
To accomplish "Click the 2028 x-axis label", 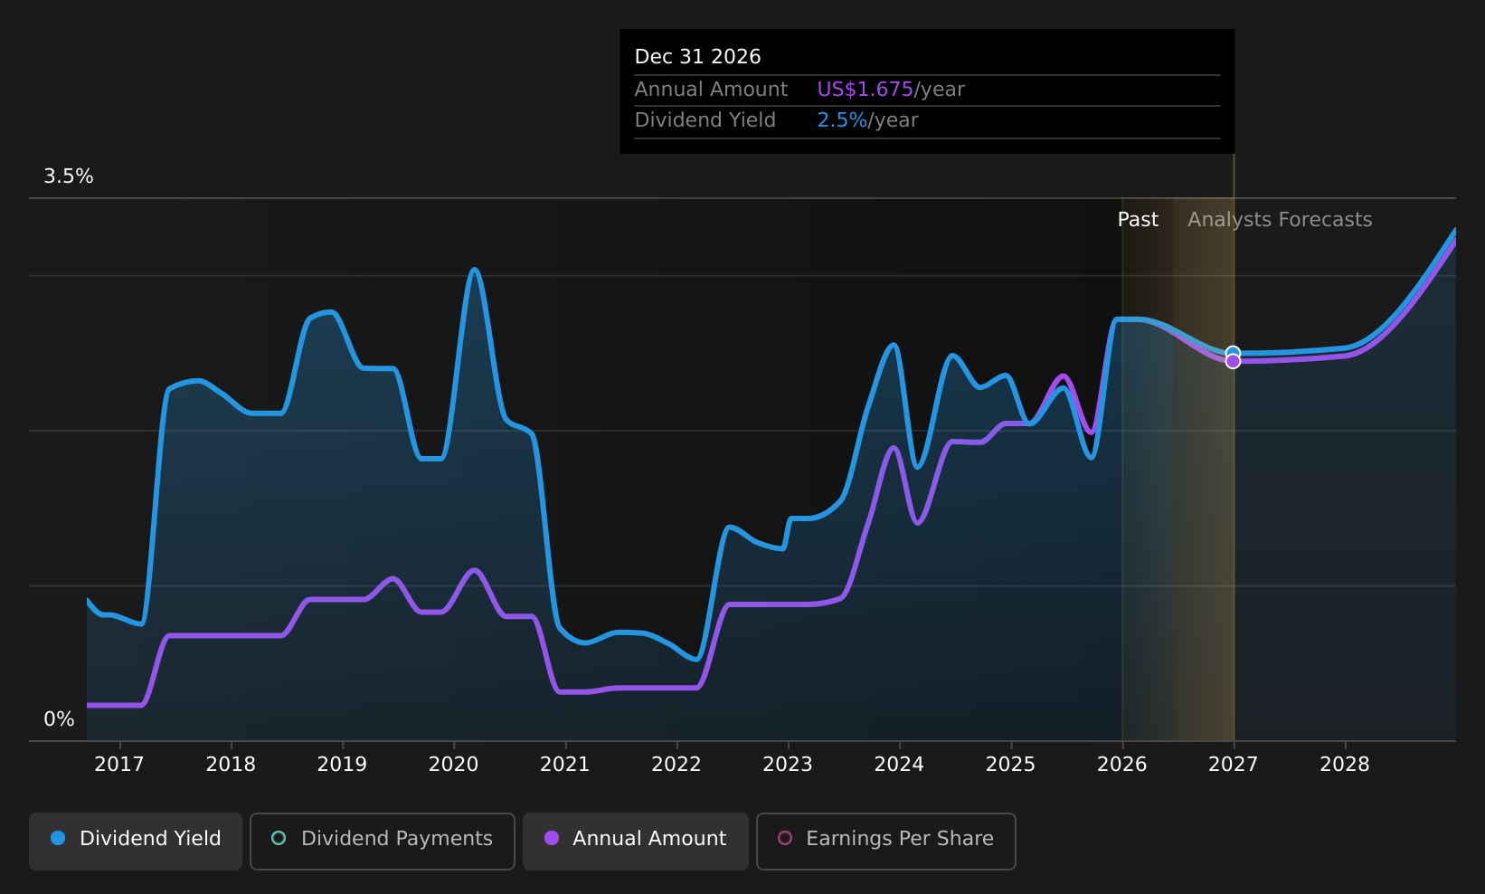I will click(1345, 765).
